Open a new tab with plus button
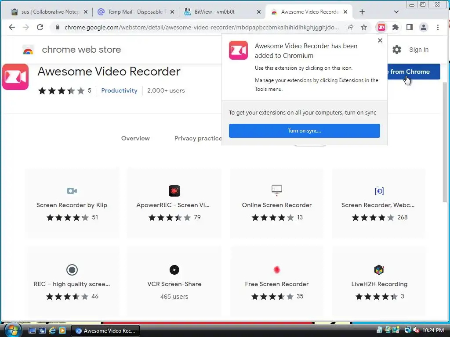 click(362, 12)
